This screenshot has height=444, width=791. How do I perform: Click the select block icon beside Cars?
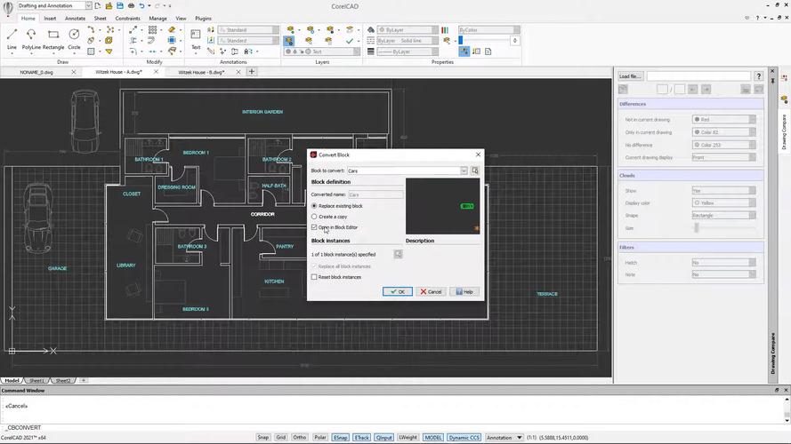[x=475, y=170]
